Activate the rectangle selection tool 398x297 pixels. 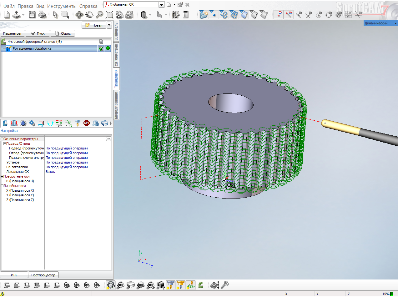point(65,14)
